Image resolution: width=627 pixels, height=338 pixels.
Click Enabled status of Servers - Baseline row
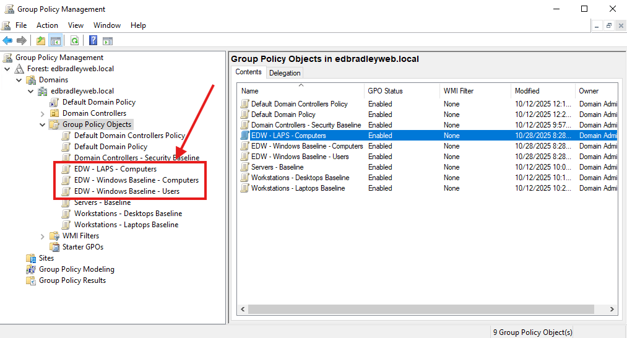pos(380,167)
